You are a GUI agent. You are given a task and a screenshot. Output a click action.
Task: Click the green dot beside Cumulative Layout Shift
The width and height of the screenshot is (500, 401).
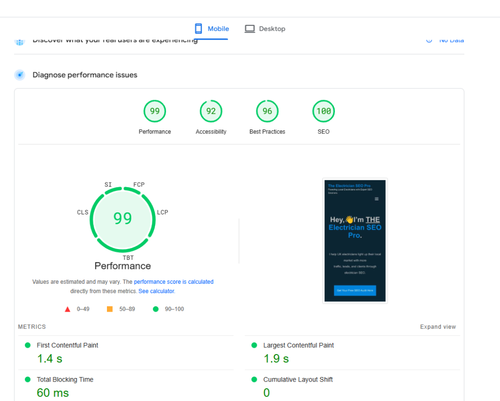click(x=254, y=380)
